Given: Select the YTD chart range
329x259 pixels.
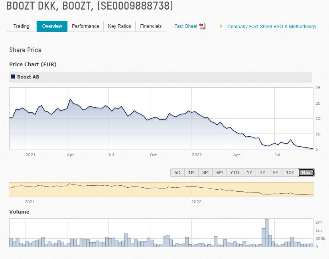Looking at the screenshot, I should pos(234,173).
